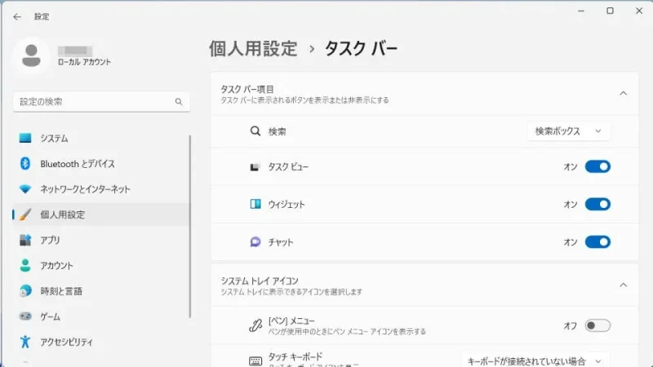This screenshot has height=367, width=653.
Task: Select アカウント in the sidebar
Action: coord(56,266)
